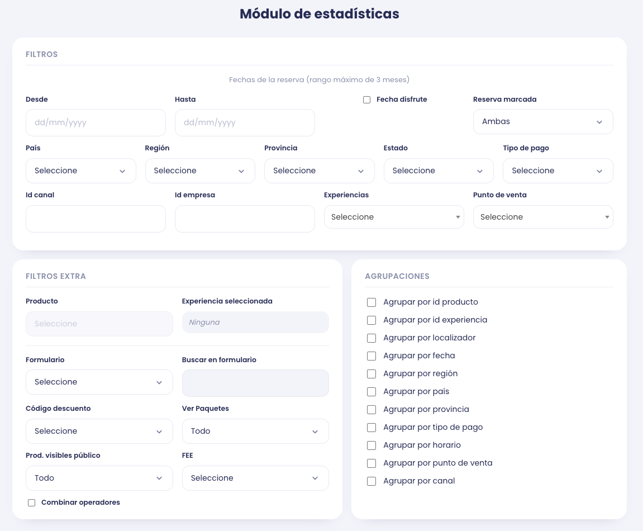Check Agrupar por localizador
The image size is (643, 531).
[371, 338]
